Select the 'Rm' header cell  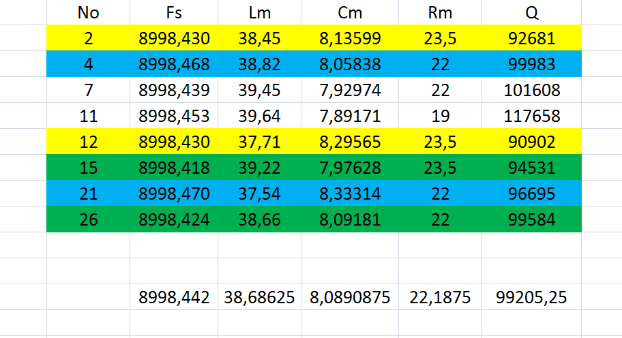(x=441, y=12)
